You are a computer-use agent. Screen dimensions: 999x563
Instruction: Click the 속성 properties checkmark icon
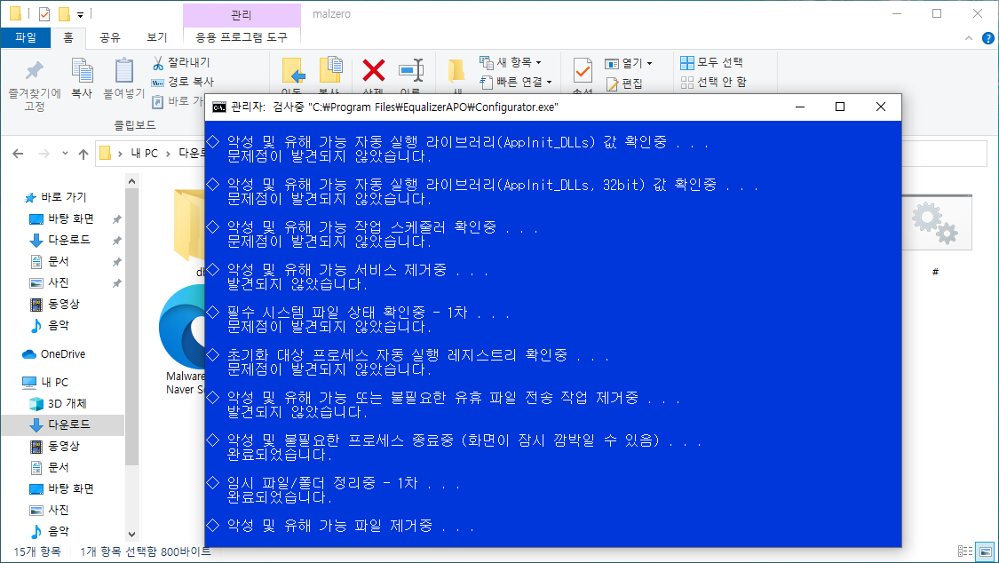tap(583, 70)
